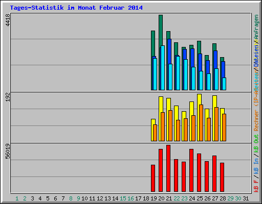This screenshot has width=262, height=204.
Task: Click the orange hosts bar for day 25
Action: 201,123
